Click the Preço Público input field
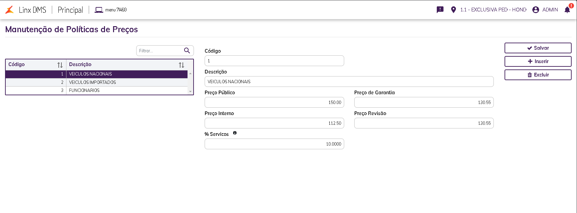This screenshot has height=213, width=577. pos(274,102)
